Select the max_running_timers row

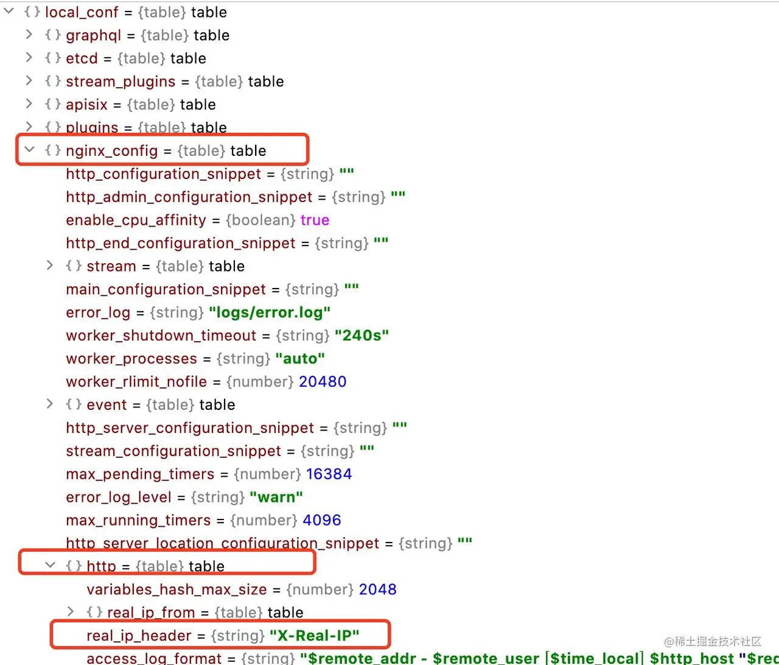203,520
